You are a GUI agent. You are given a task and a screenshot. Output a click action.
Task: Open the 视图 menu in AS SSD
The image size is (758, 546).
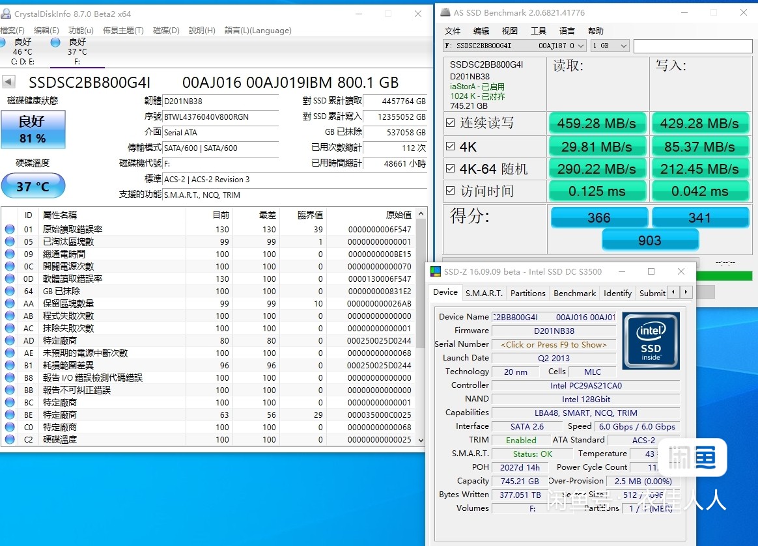[509, 31]
